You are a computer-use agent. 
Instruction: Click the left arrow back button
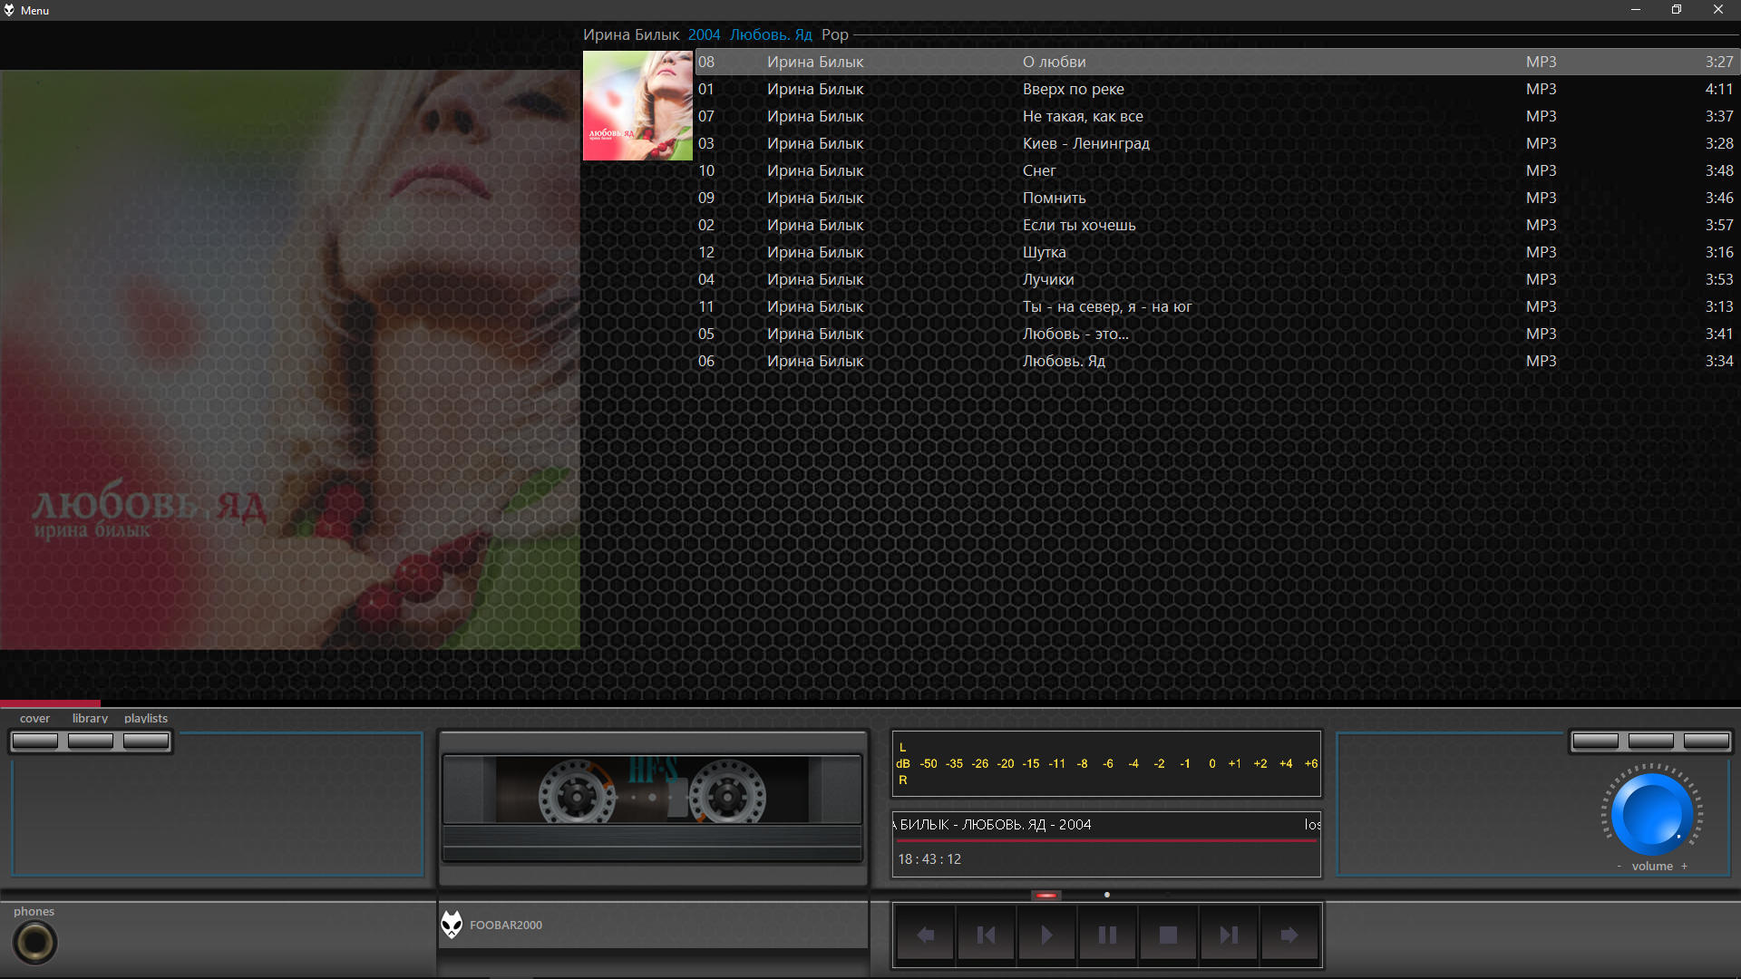click(925, 935)
